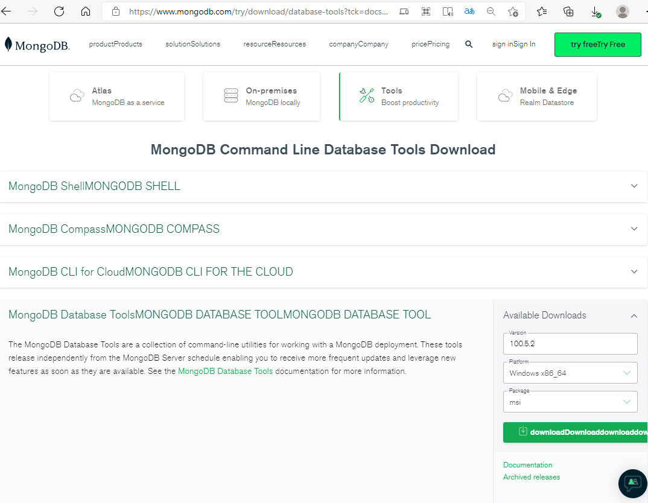Click the MongoDB Shell heading
The height and width of the screenshot is (503, 648).
point(94,186)
